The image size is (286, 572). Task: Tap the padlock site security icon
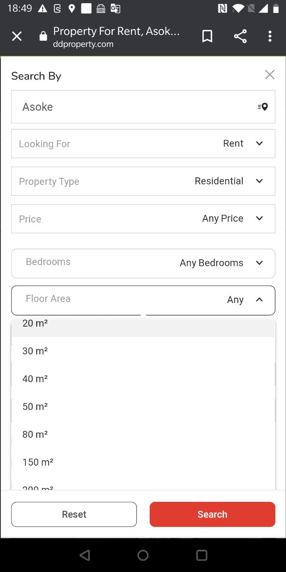coord(43,37)
